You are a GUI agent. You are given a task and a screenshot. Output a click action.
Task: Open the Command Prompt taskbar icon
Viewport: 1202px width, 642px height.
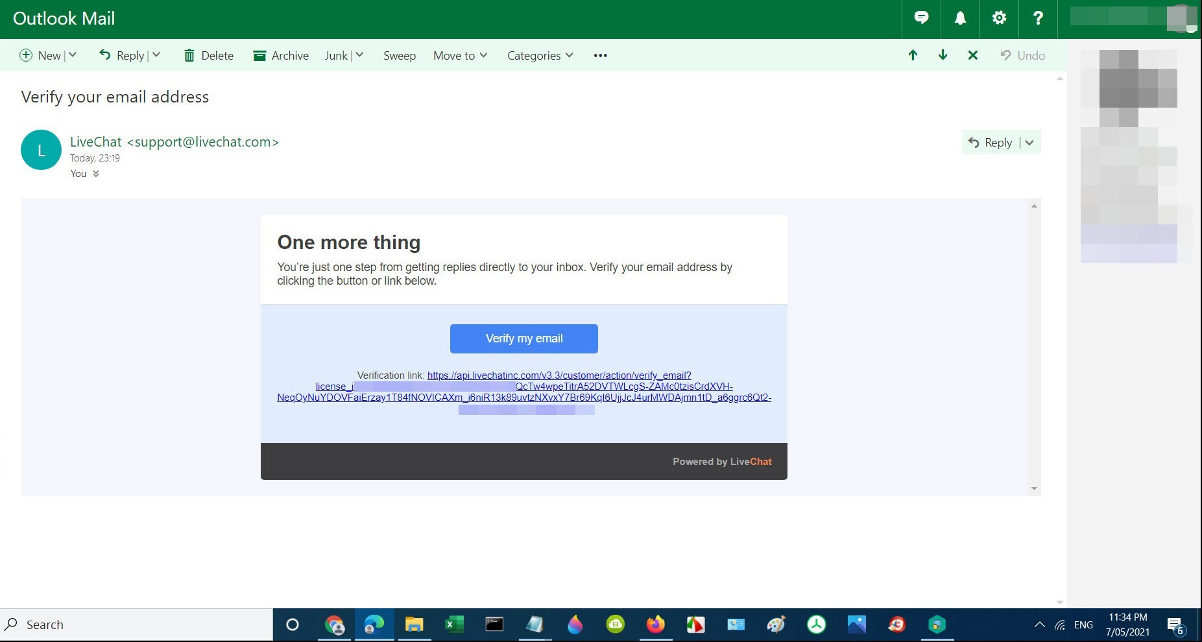[x=494, y=625]
